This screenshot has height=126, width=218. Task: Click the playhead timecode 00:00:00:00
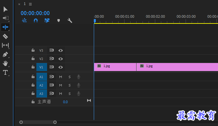[x=35, y=13]
